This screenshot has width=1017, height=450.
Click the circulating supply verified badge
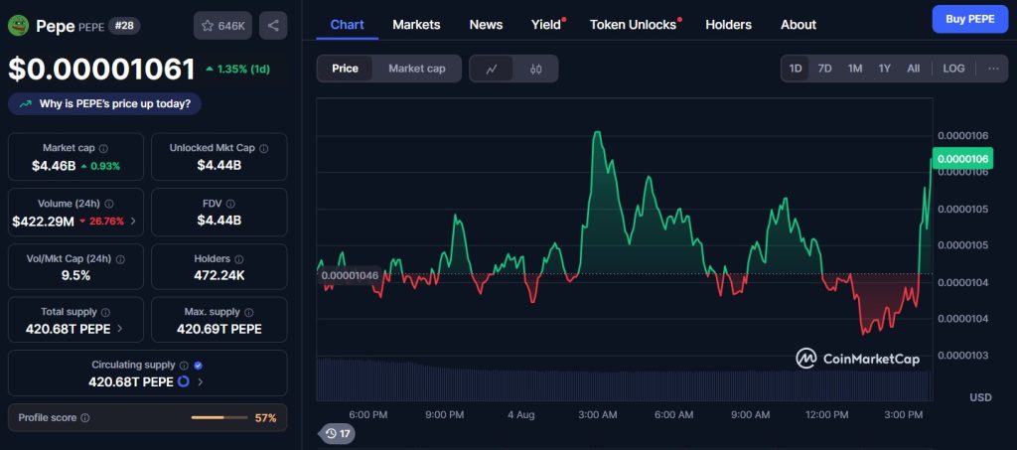pyautogui.click(x=198, y=366)
